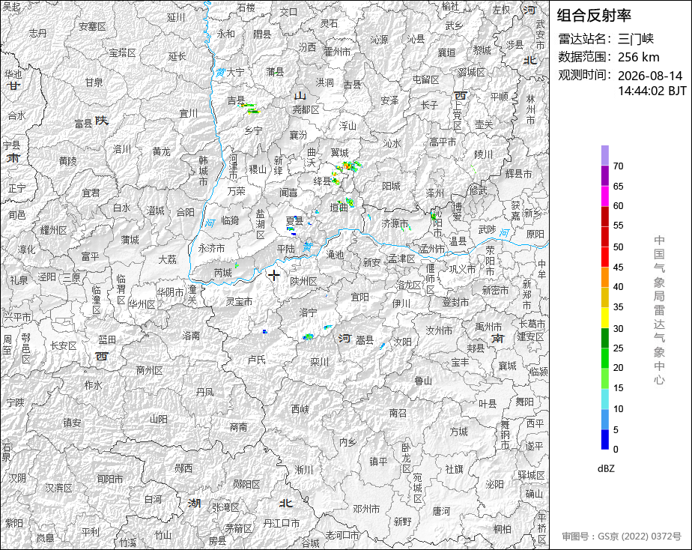Click the 嵩县 map label
Screen dimensions: 692x550
[365, 340]
